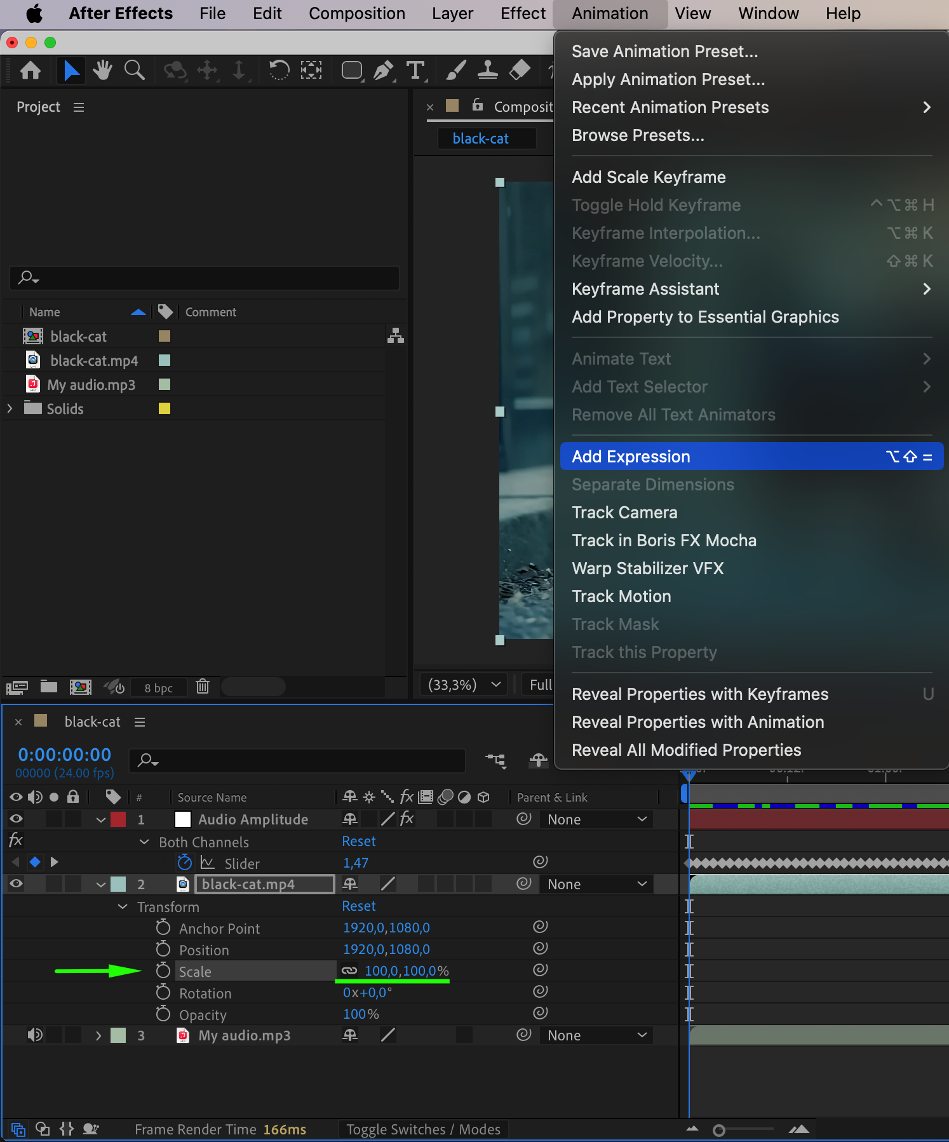Hide the black-cat.mp4 layer eye

pyautogui.click(x=16, y=883)
